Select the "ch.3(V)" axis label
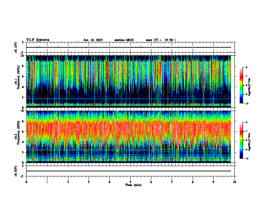 [16, 171]
